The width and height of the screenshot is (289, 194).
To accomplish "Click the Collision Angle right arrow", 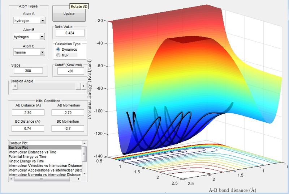I will 83,86.
